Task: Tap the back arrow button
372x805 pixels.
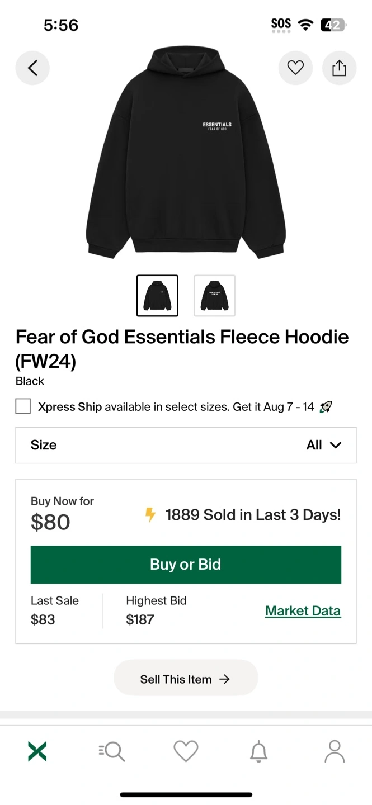Action: click(x=32, y=68)
